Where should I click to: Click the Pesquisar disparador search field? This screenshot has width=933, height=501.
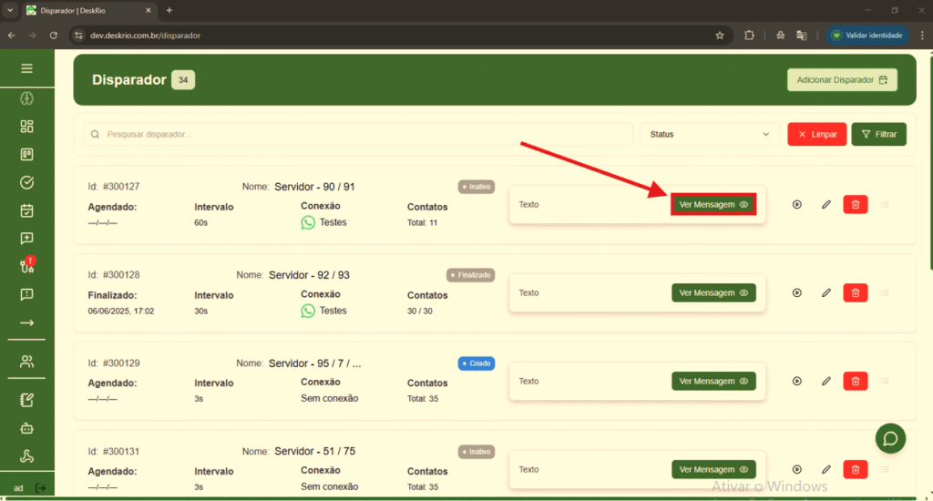click(358, 134)
